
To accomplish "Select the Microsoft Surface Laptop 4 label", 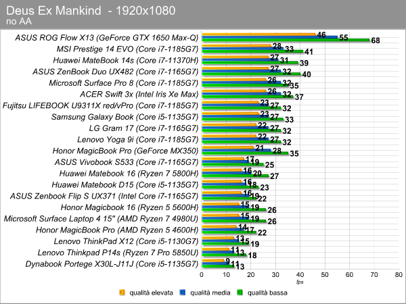I will (x=101, y=219).
